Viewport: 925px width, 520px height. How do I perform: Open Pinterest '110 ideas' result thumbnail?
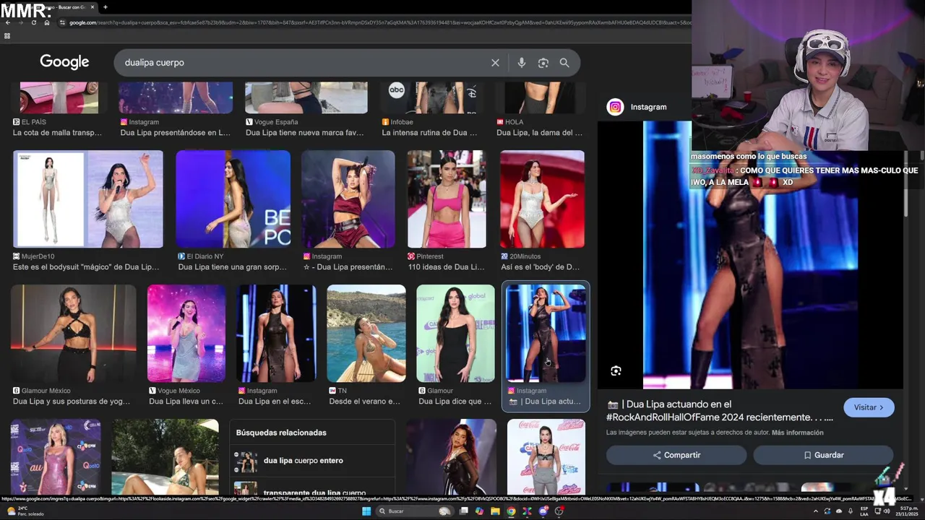447,199
